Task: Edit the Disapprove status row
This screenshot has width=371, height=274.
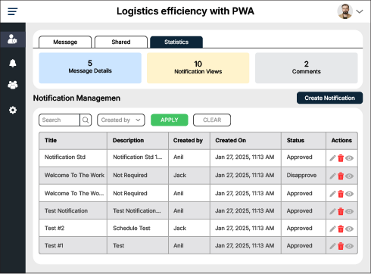Action: click(x=332, y=176)
